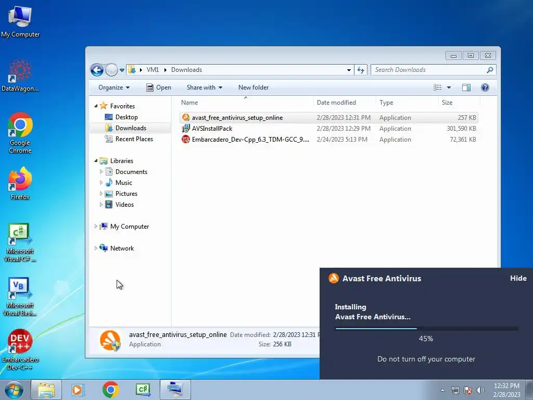
Task: Expand the Pictures library
Action: [x=101, y=194]
